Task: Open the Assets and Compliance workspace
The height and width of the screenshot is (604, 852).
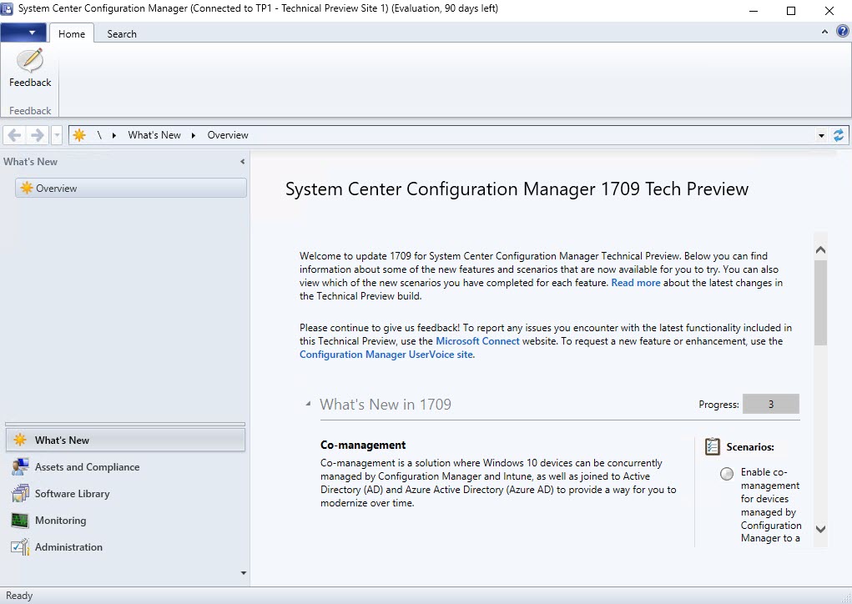Action: coord(125,466)
